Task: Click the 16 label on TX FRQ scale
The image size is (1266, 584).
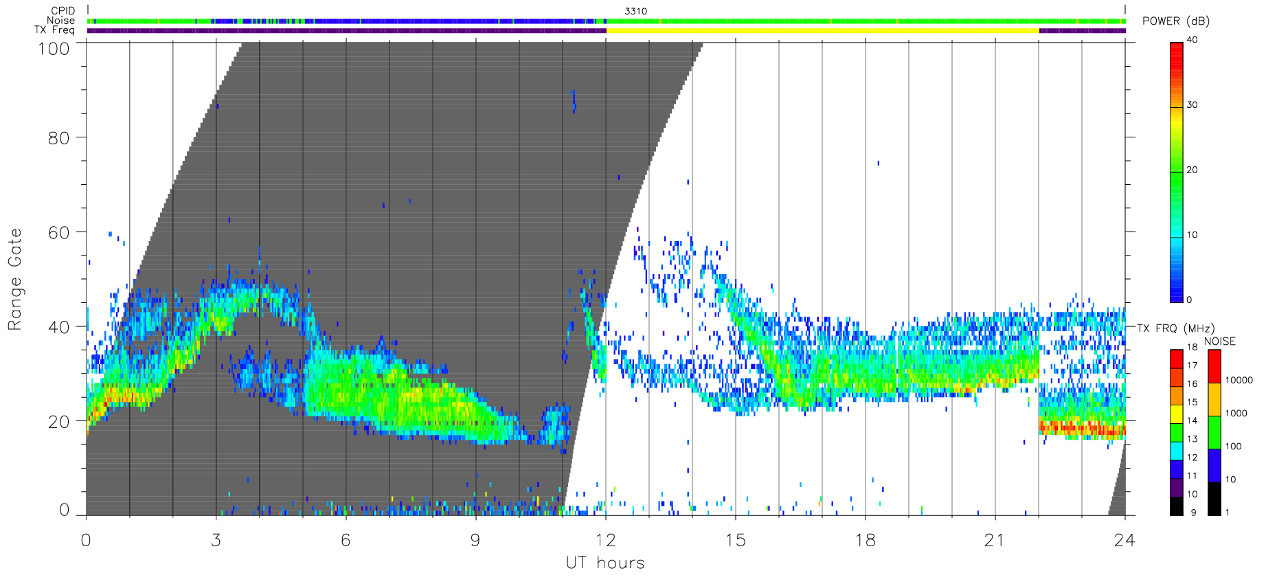Action: [x=1192, y=384]
